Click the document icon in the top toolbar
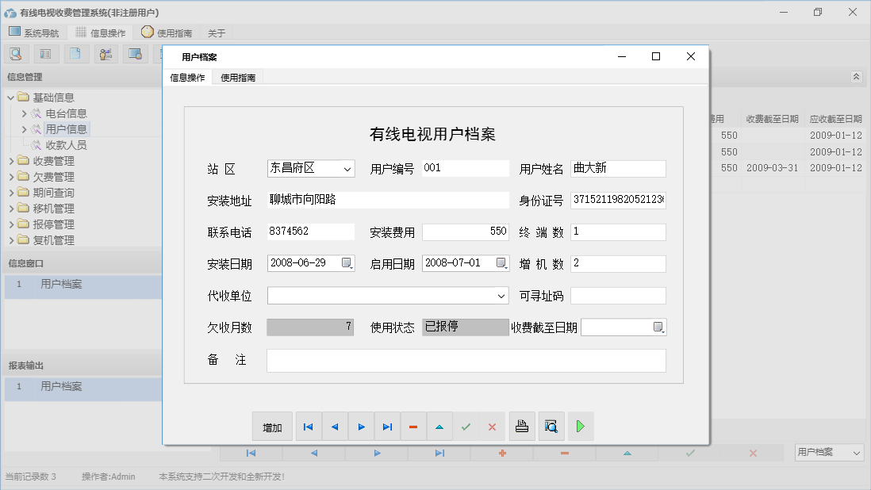This screenshot has width=871, height=490. pos(75,53)
